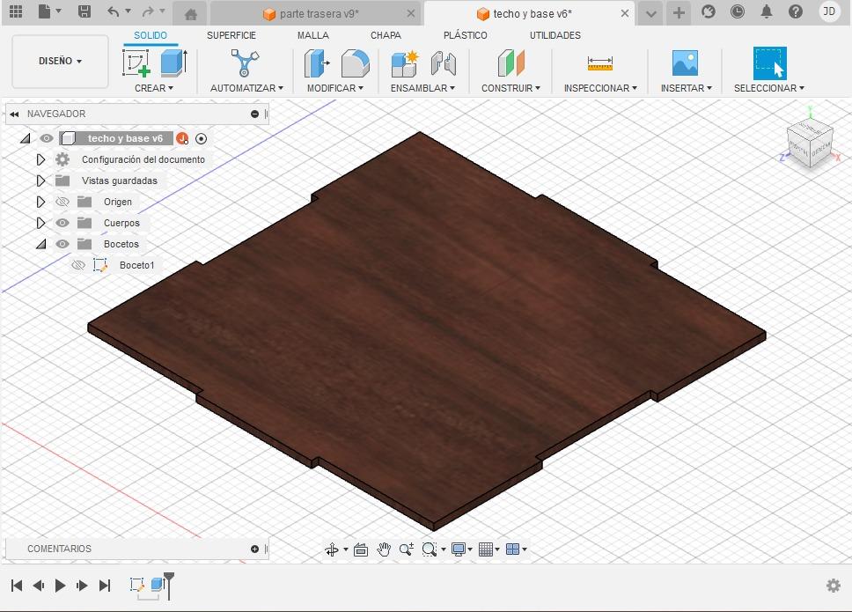Jump to timeline end

pyautogui.click(x=105, y=586)
